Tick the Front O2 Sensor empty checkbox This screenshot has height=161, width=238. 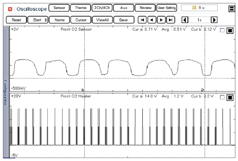pos(222,30)
